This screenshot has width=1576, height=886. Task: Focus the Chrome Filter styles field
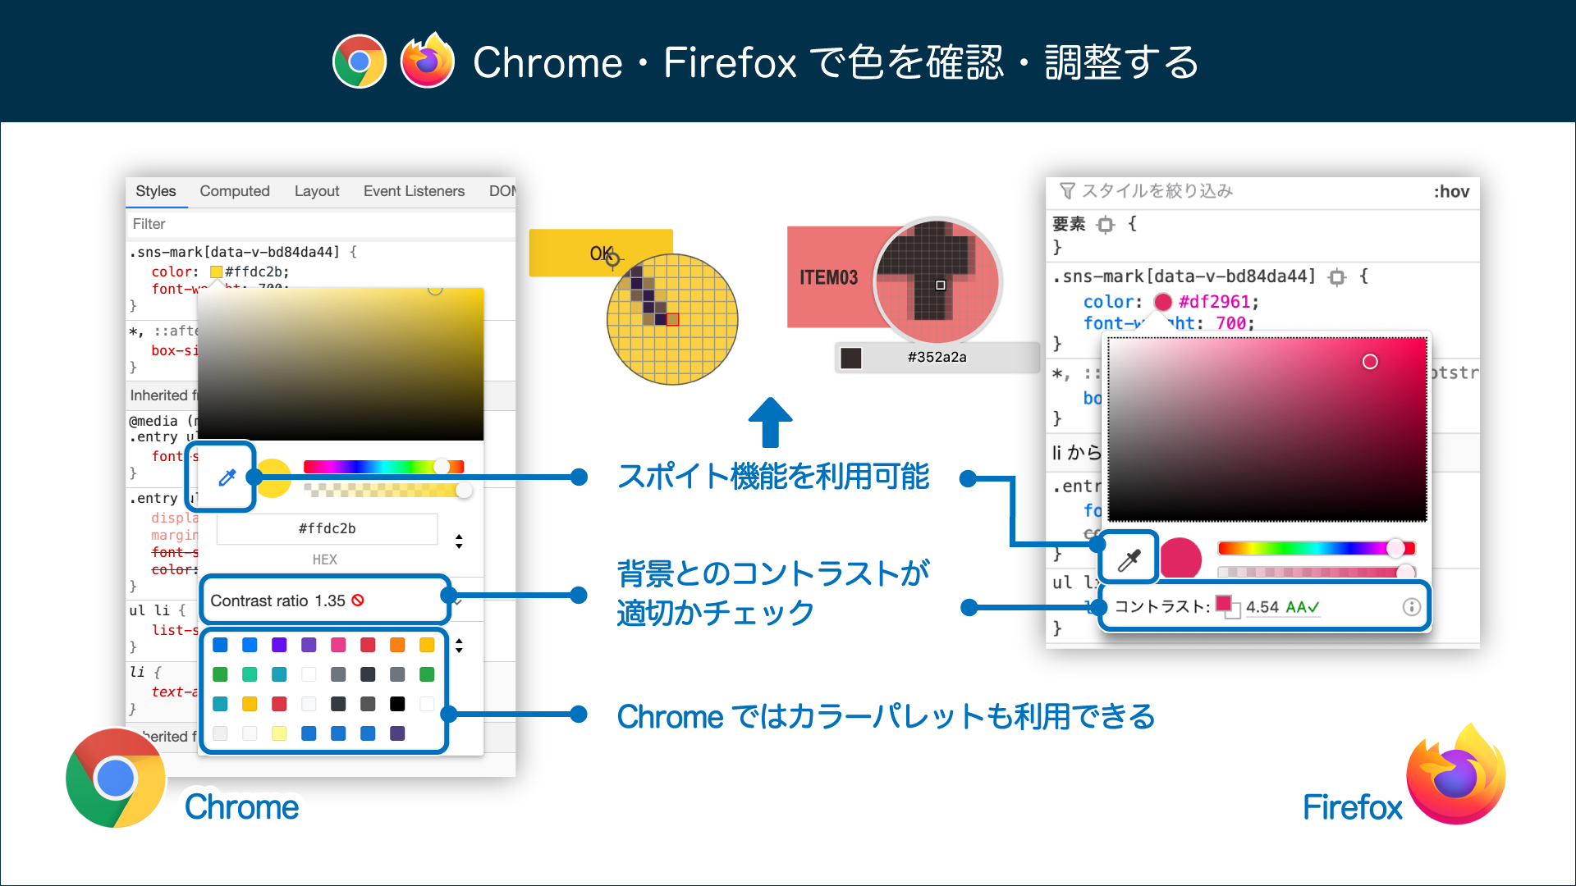pyautogui.click(x=320, y=224)
